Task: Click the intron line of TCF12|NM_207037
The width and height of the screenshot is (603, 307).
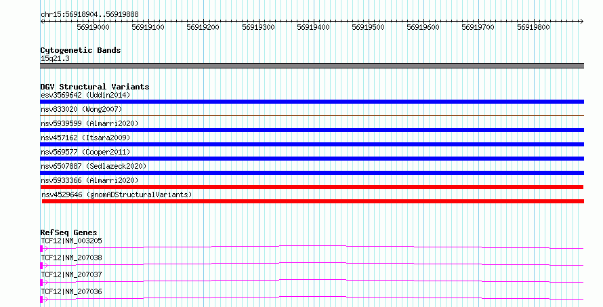Action: point(314,279)
